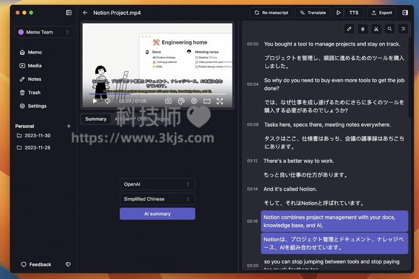Click the TTS button
Image resolution: width=419 pixels, height=279 pixels.
354,13
